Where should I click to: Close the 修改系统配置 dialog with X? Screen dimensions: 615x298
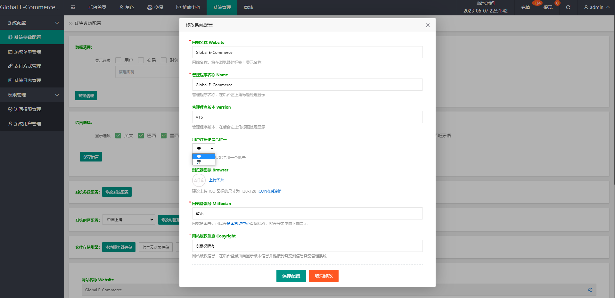click(428, 25)
